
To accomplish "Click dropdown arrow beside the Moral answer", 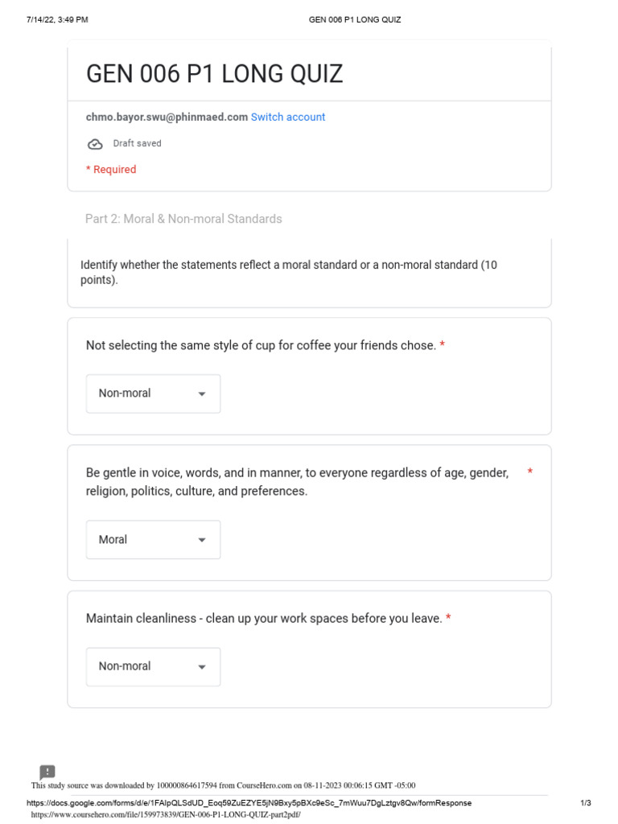I will (x=202, y=540).
